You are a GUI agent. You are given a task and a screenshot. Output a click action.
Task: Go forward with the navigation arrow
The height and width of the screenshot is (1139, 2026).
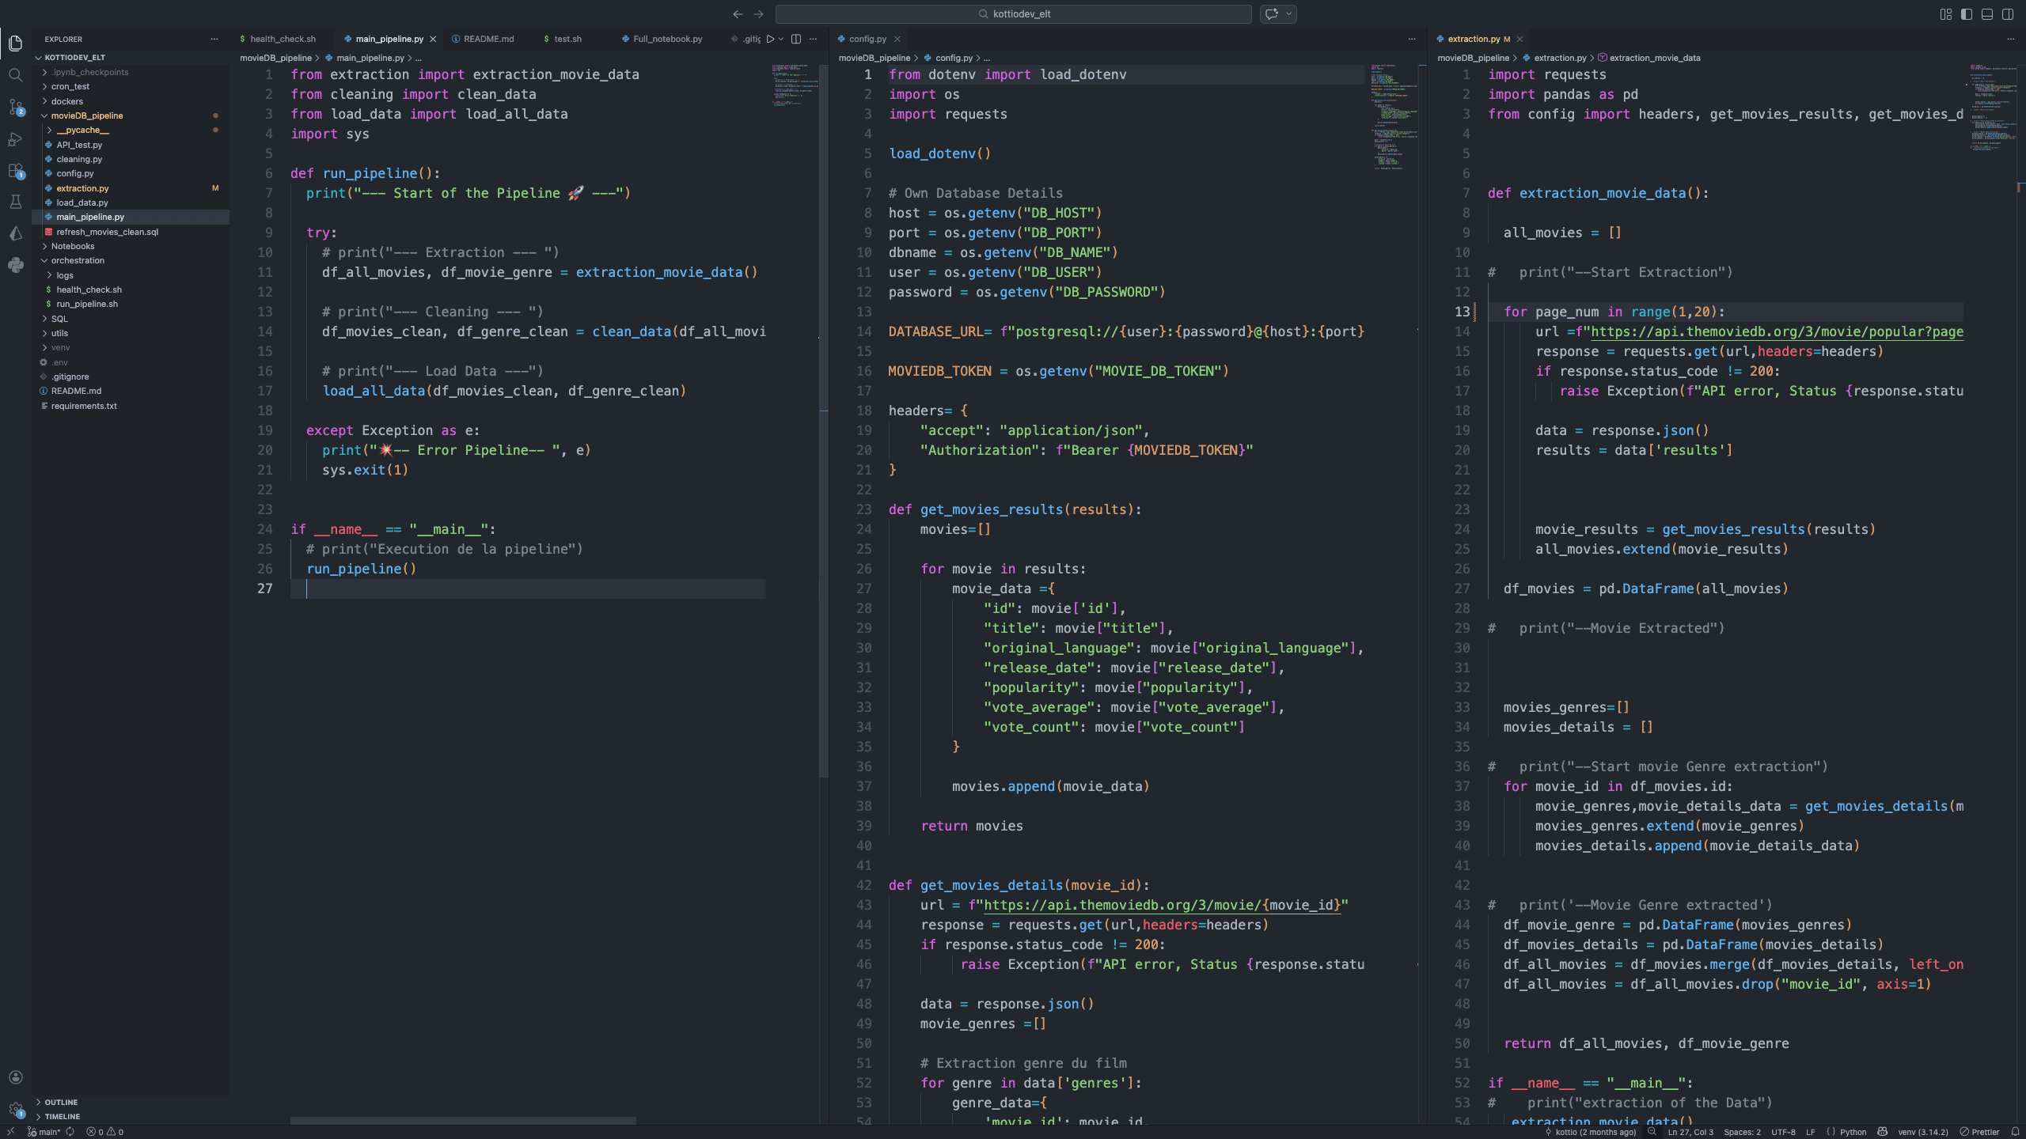pyautogui.click(x=758, y=14)
